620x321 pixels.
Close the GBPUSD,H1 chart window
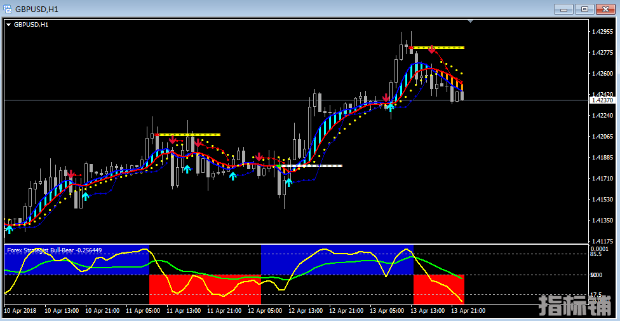pos(605,9)
